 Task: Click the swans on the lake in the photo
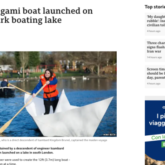tap(80, 78)
